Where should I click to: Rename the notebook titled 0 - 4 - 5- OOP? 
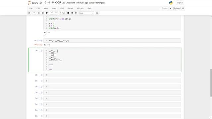53,3
